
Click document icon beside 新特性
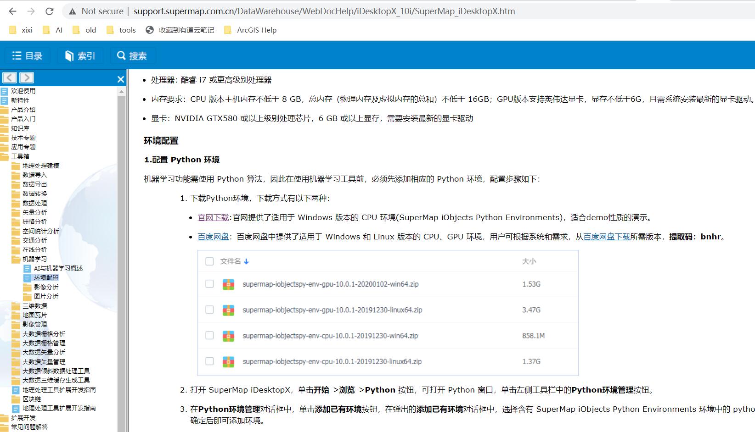5,100
